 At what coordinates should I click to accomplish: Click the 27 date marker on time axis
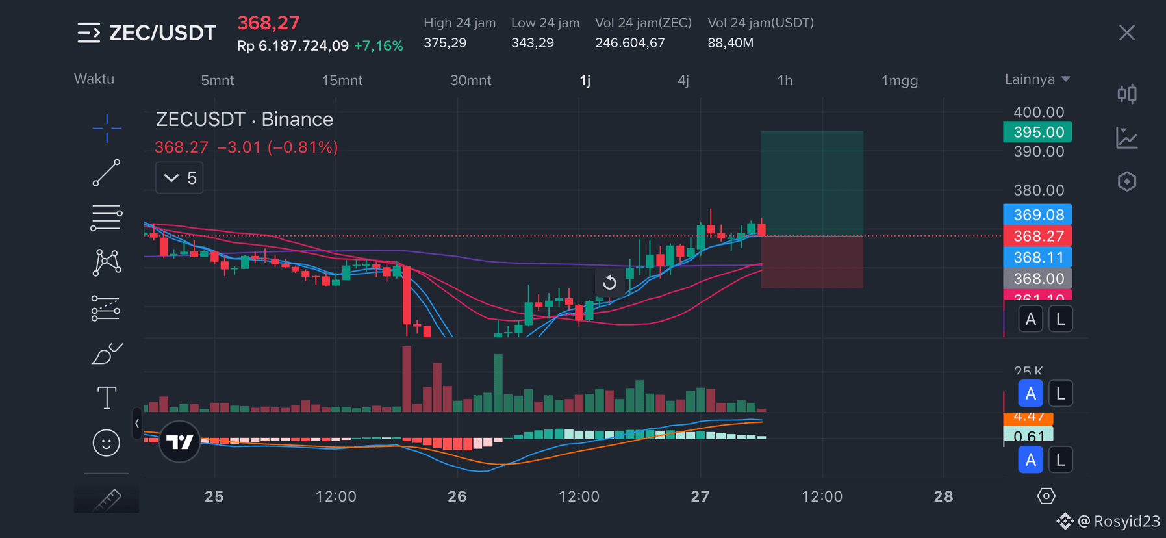tap(700, 496)
